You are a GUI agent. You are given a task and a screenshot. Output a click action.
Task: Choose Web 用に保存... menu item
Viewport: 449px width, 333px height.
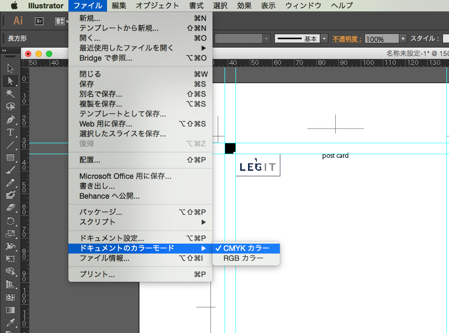tap(140, 124)
